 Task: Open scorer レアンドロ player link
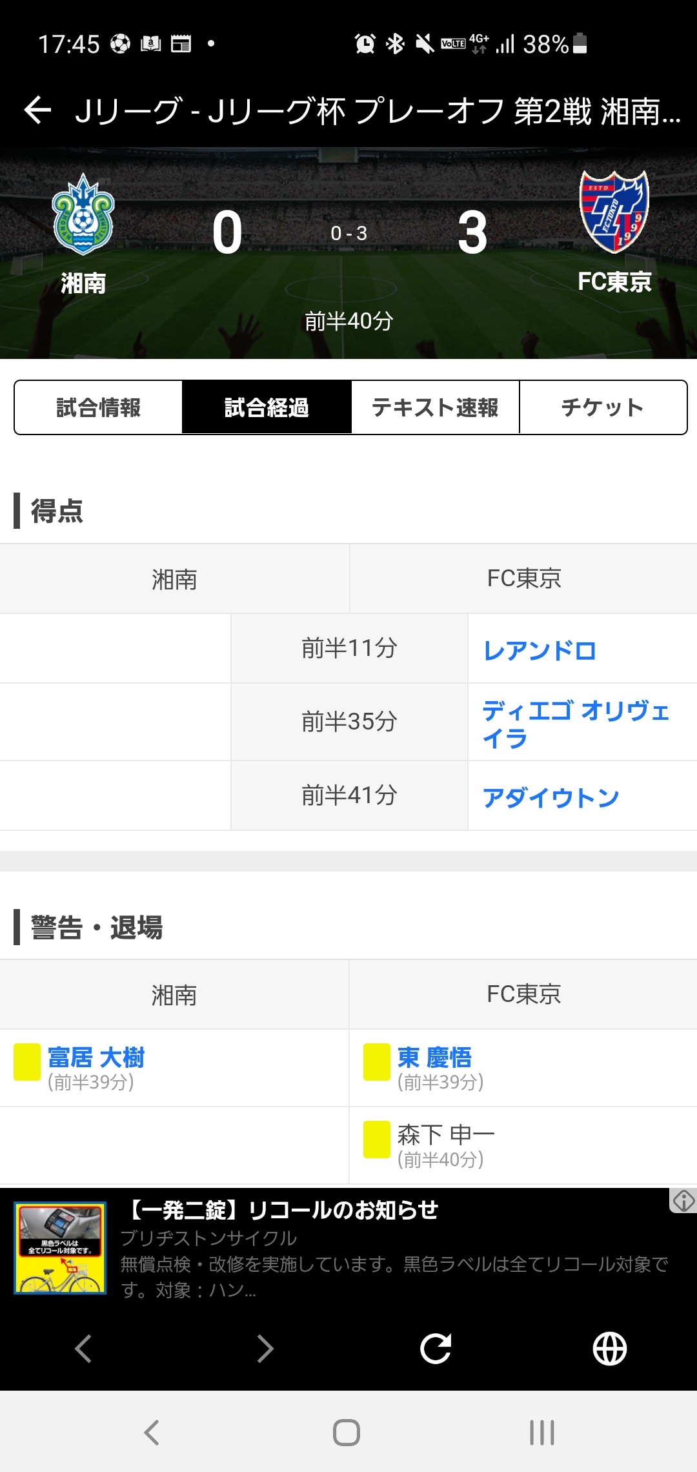point(540,650)
